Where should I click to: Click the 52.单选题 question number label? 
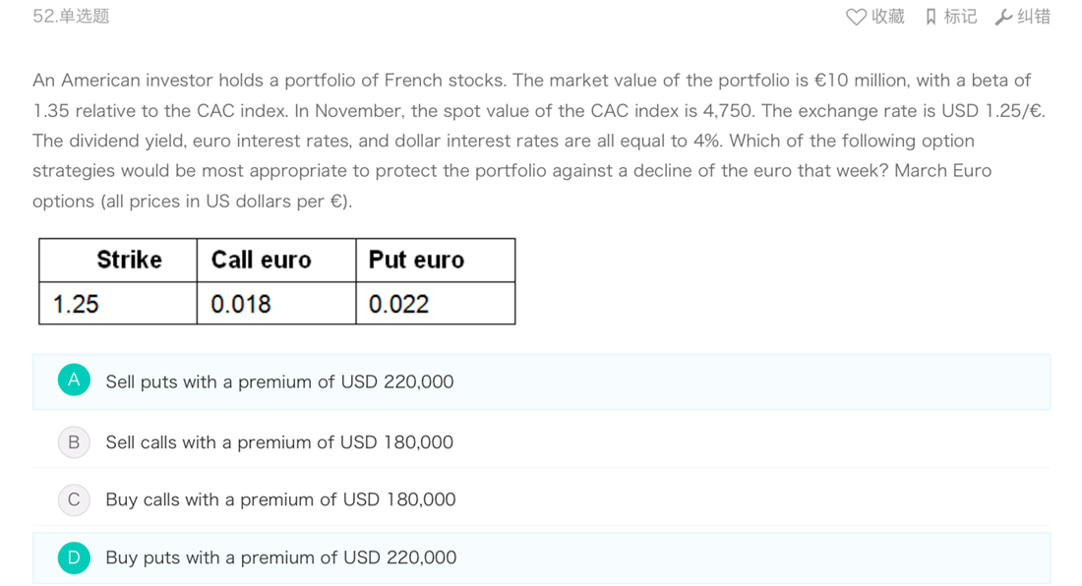(x=71, y=17)
